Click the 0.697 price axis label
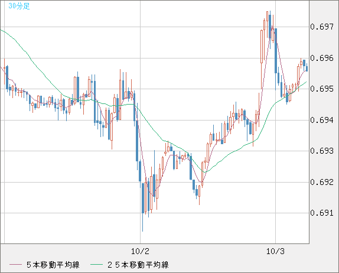The height and width of the screenshot is (273, 339). [x=322, y=27]
